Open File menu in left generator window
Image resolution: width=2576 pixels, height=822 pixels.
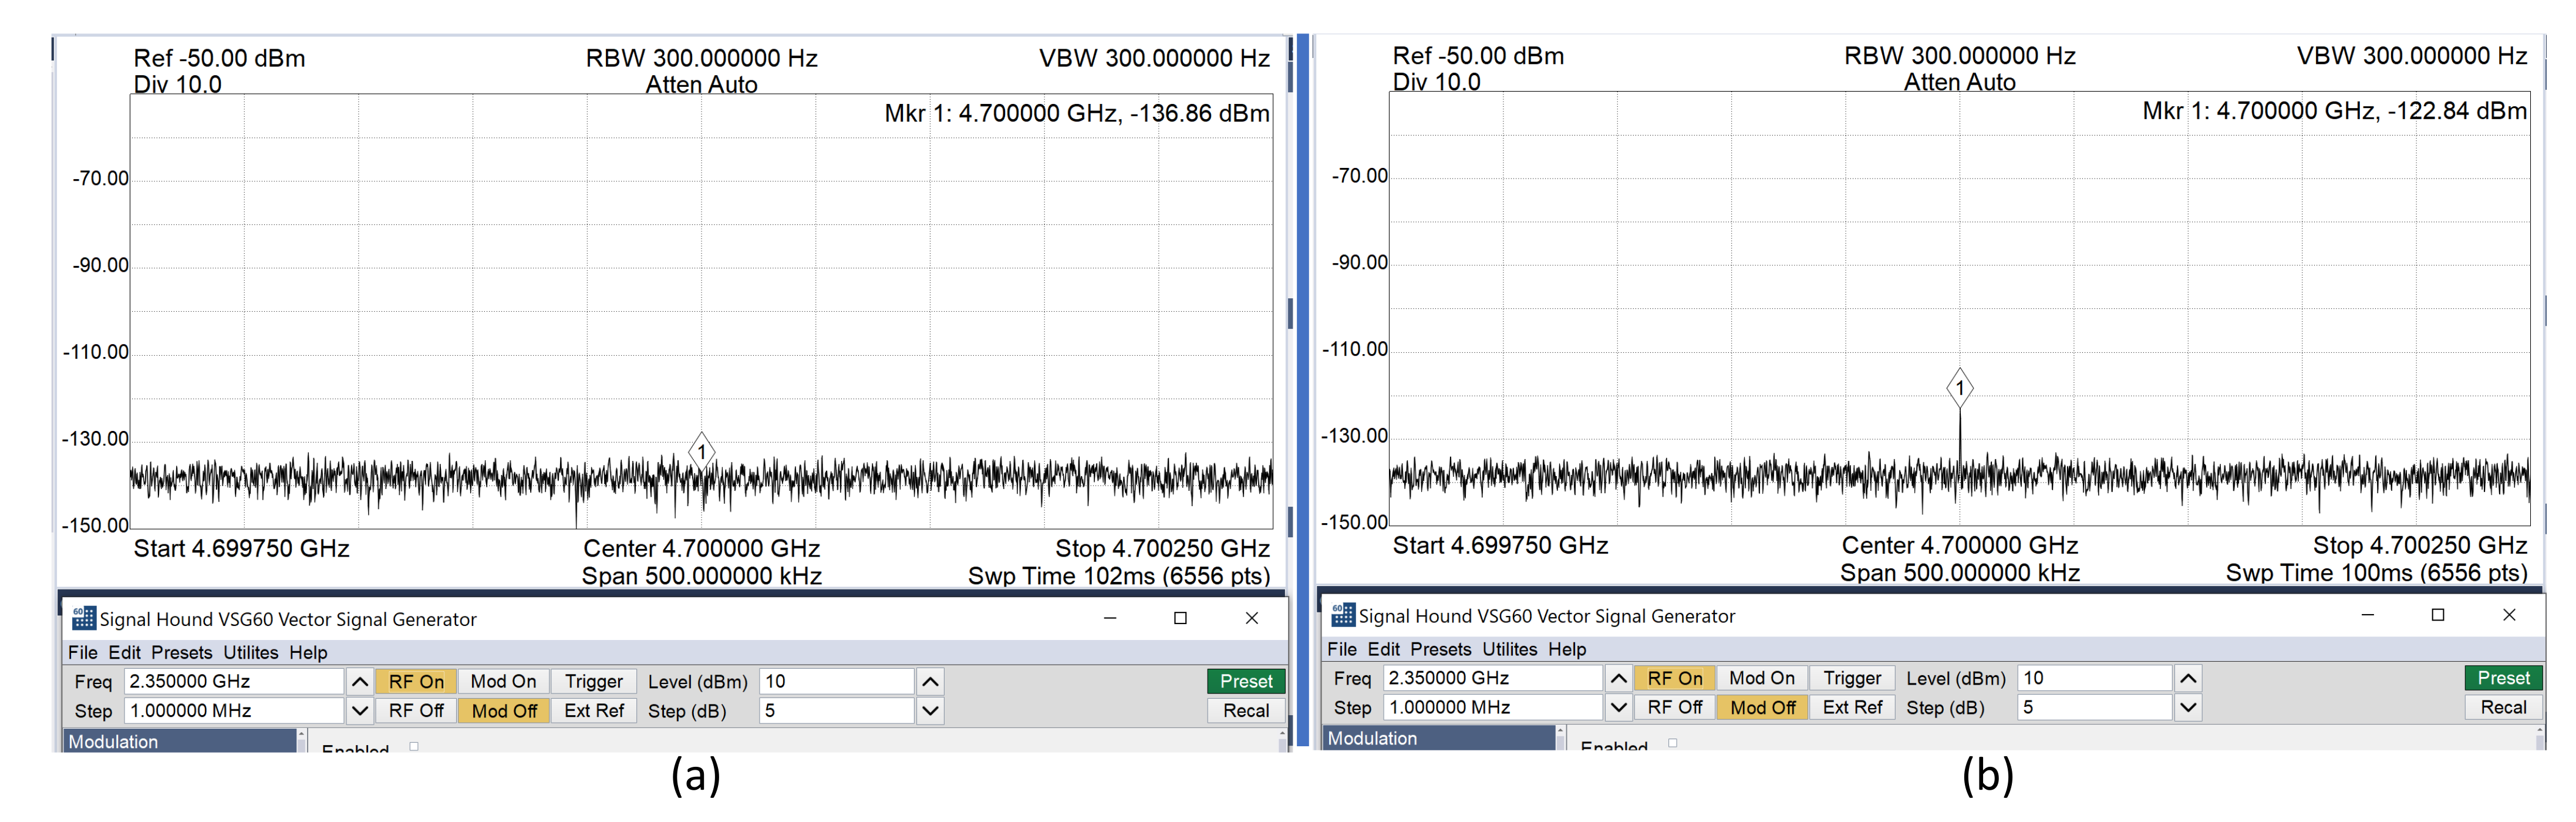coord(82,652)
